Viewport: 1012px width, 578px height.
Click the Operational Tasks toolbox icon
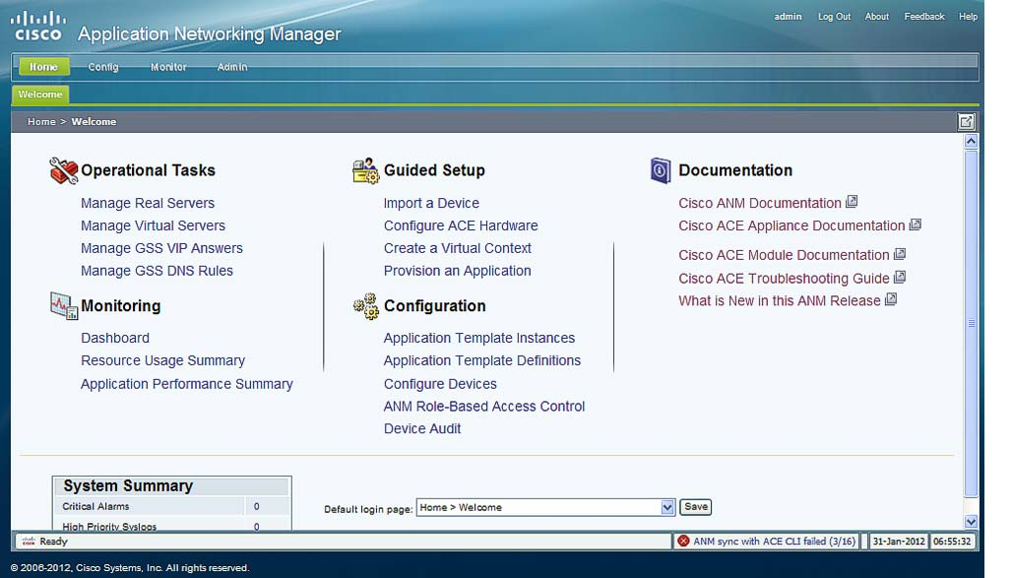coord(64,170)
